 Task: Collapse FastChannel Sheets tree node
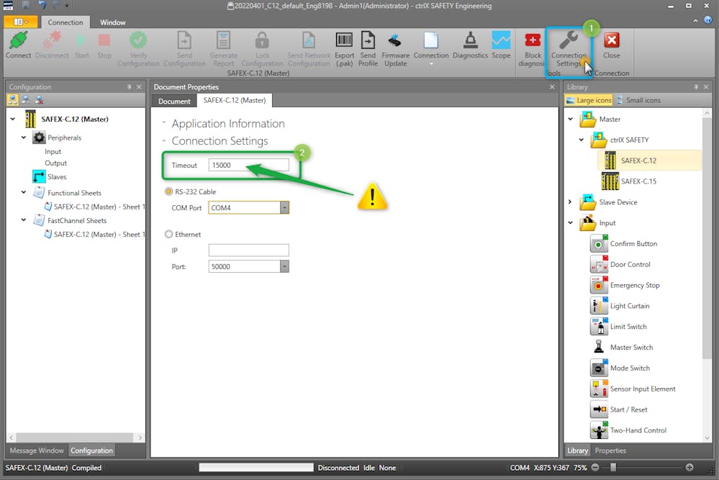[23, 220]
